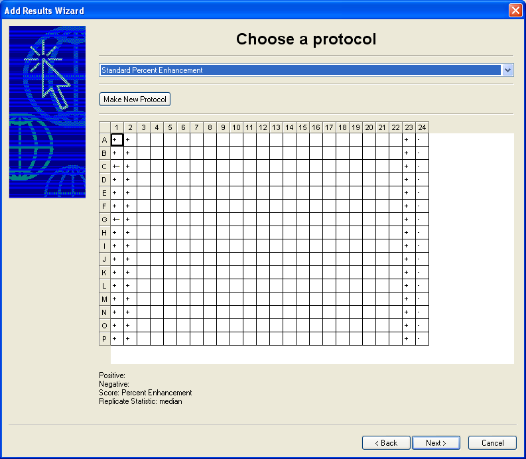The height and width of the screenshot is (459, 526).
Task: Select well A23 with plus marker
Action: click(409, 140)
